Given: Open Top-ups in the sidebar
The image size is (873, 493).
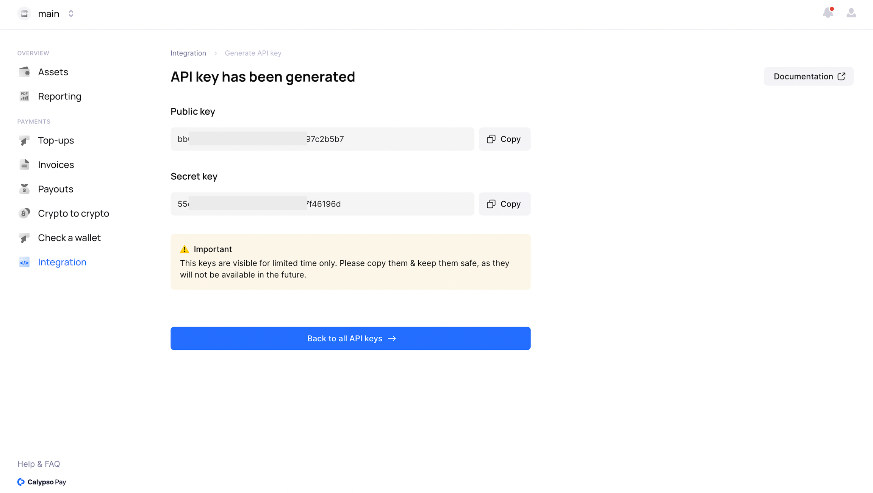Looking at the screenshot, I should point(56,140).
